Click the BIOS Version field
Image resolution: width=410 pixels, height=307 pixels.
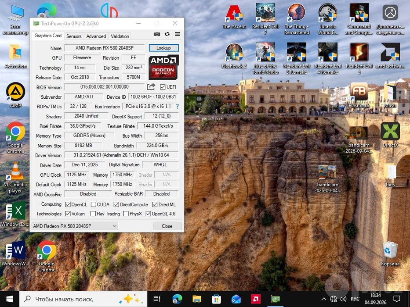105,87
